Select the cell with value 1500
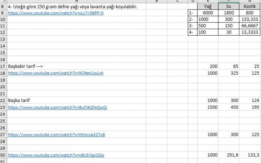 [208, 107]
